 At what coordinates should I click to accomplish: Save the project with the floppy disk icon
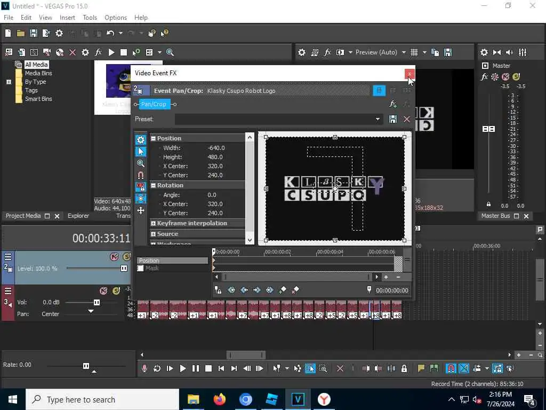[34, 33]
